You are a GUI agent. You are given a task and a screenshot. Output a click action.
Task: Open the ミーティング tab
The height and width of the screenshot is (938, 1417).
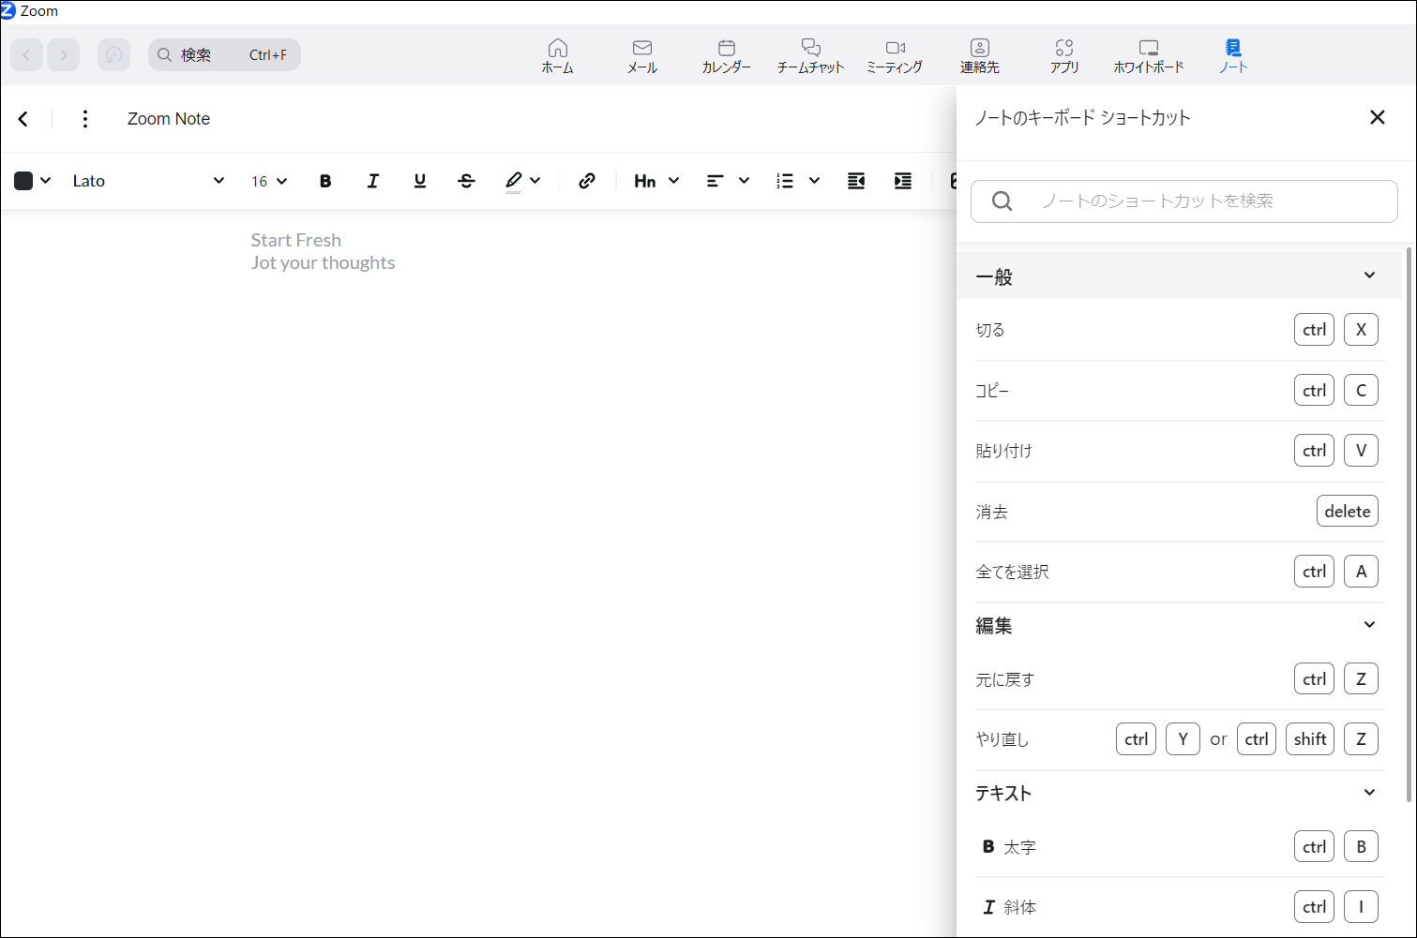(x=895, y=56)
